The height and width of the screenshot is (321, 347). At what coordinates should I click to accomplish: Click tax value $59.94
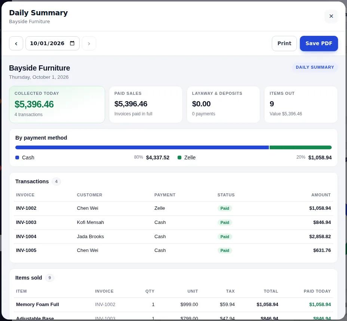(x=227, y=305)
